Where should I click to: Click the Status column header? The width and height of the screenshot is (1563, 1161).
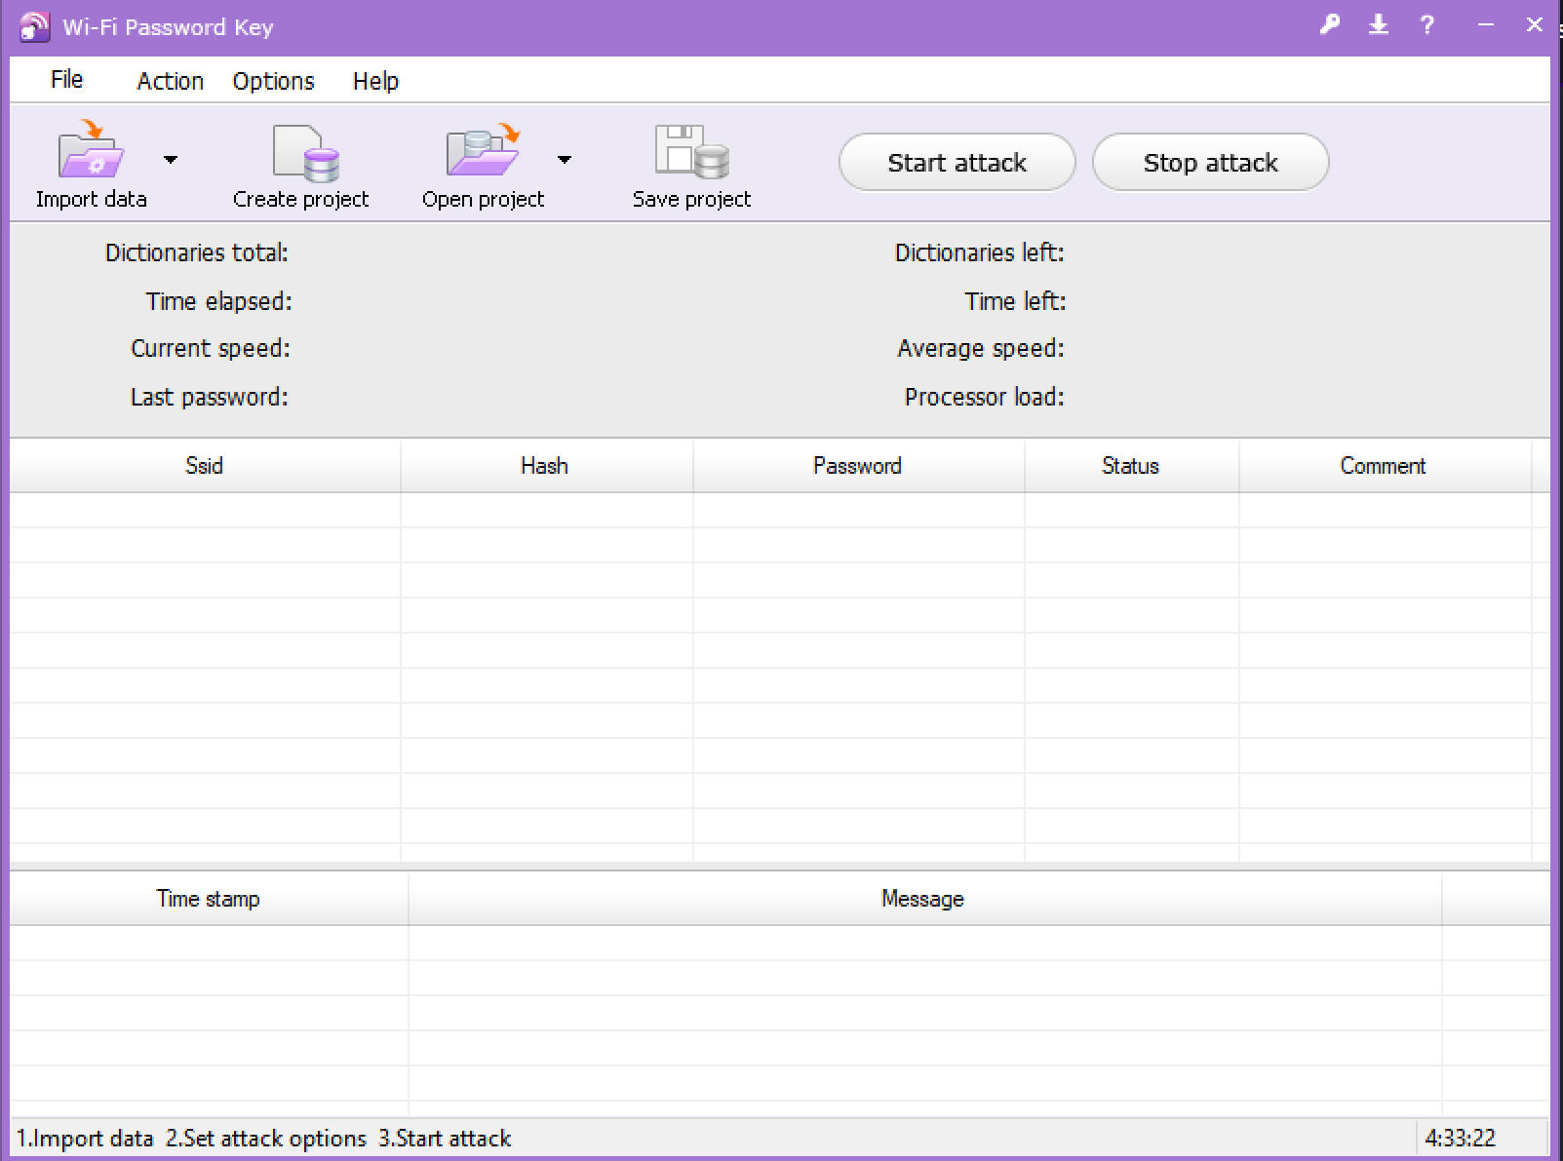(x=1130, y=466)
